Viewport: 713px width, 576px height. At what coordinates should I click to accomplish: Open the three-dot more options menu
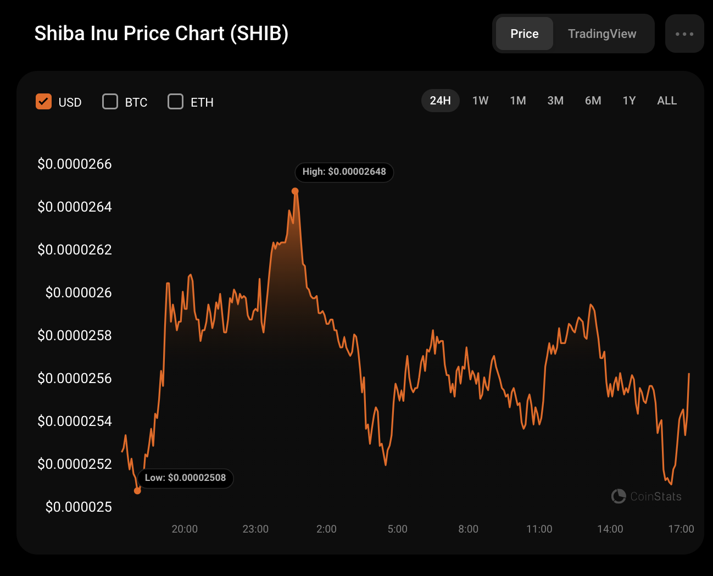[x=684, y=34]
